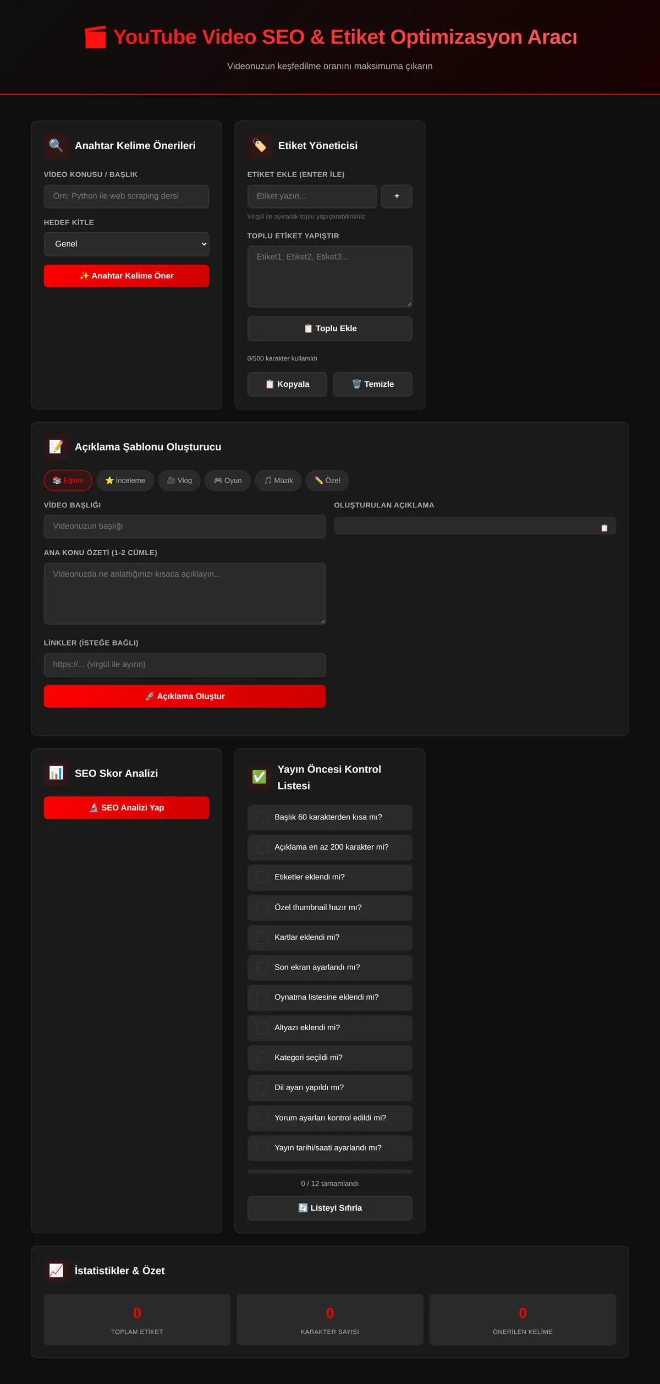Click the page title 'YouTube Video SEO & Etiket Optimizasyon Aracı'
The height and width of the screenshot is (1384, 660).
tap(345, 37)
